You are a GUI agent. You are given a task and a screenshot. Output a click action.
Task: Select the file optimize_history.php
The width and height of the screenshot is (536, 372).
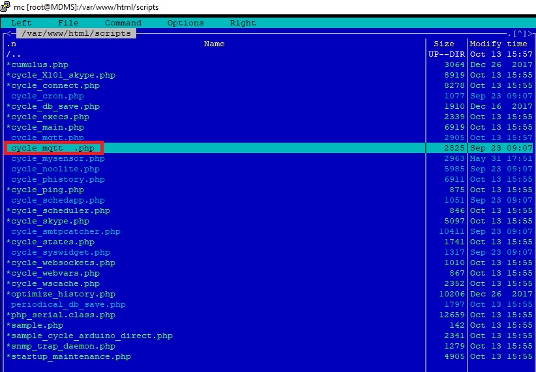[x=61, y=294]
